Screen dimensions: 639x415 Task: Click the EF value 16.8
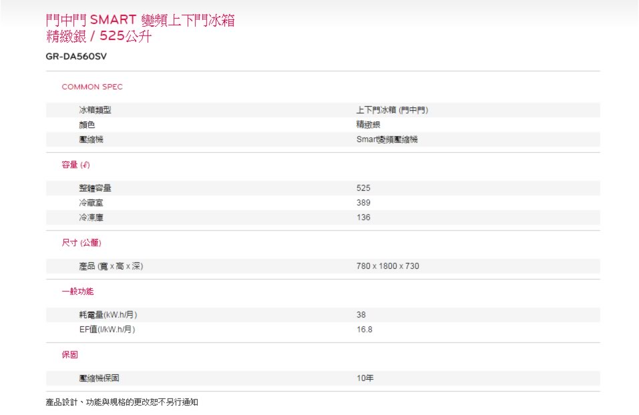(x=365, y=330)
